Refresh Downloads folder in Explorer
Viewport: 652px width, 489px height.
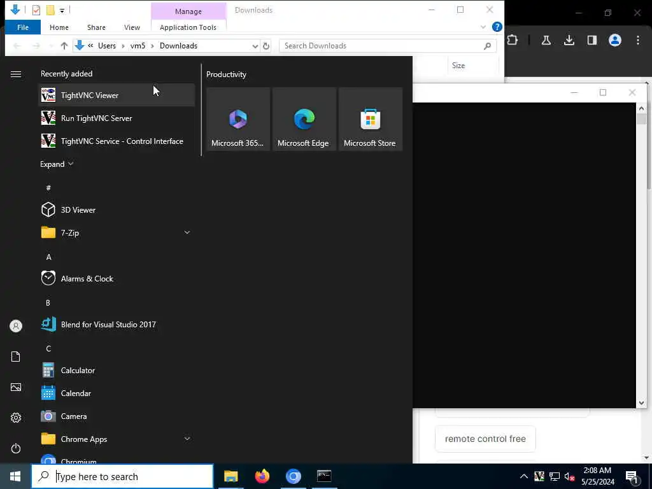(x=266, y=46)
